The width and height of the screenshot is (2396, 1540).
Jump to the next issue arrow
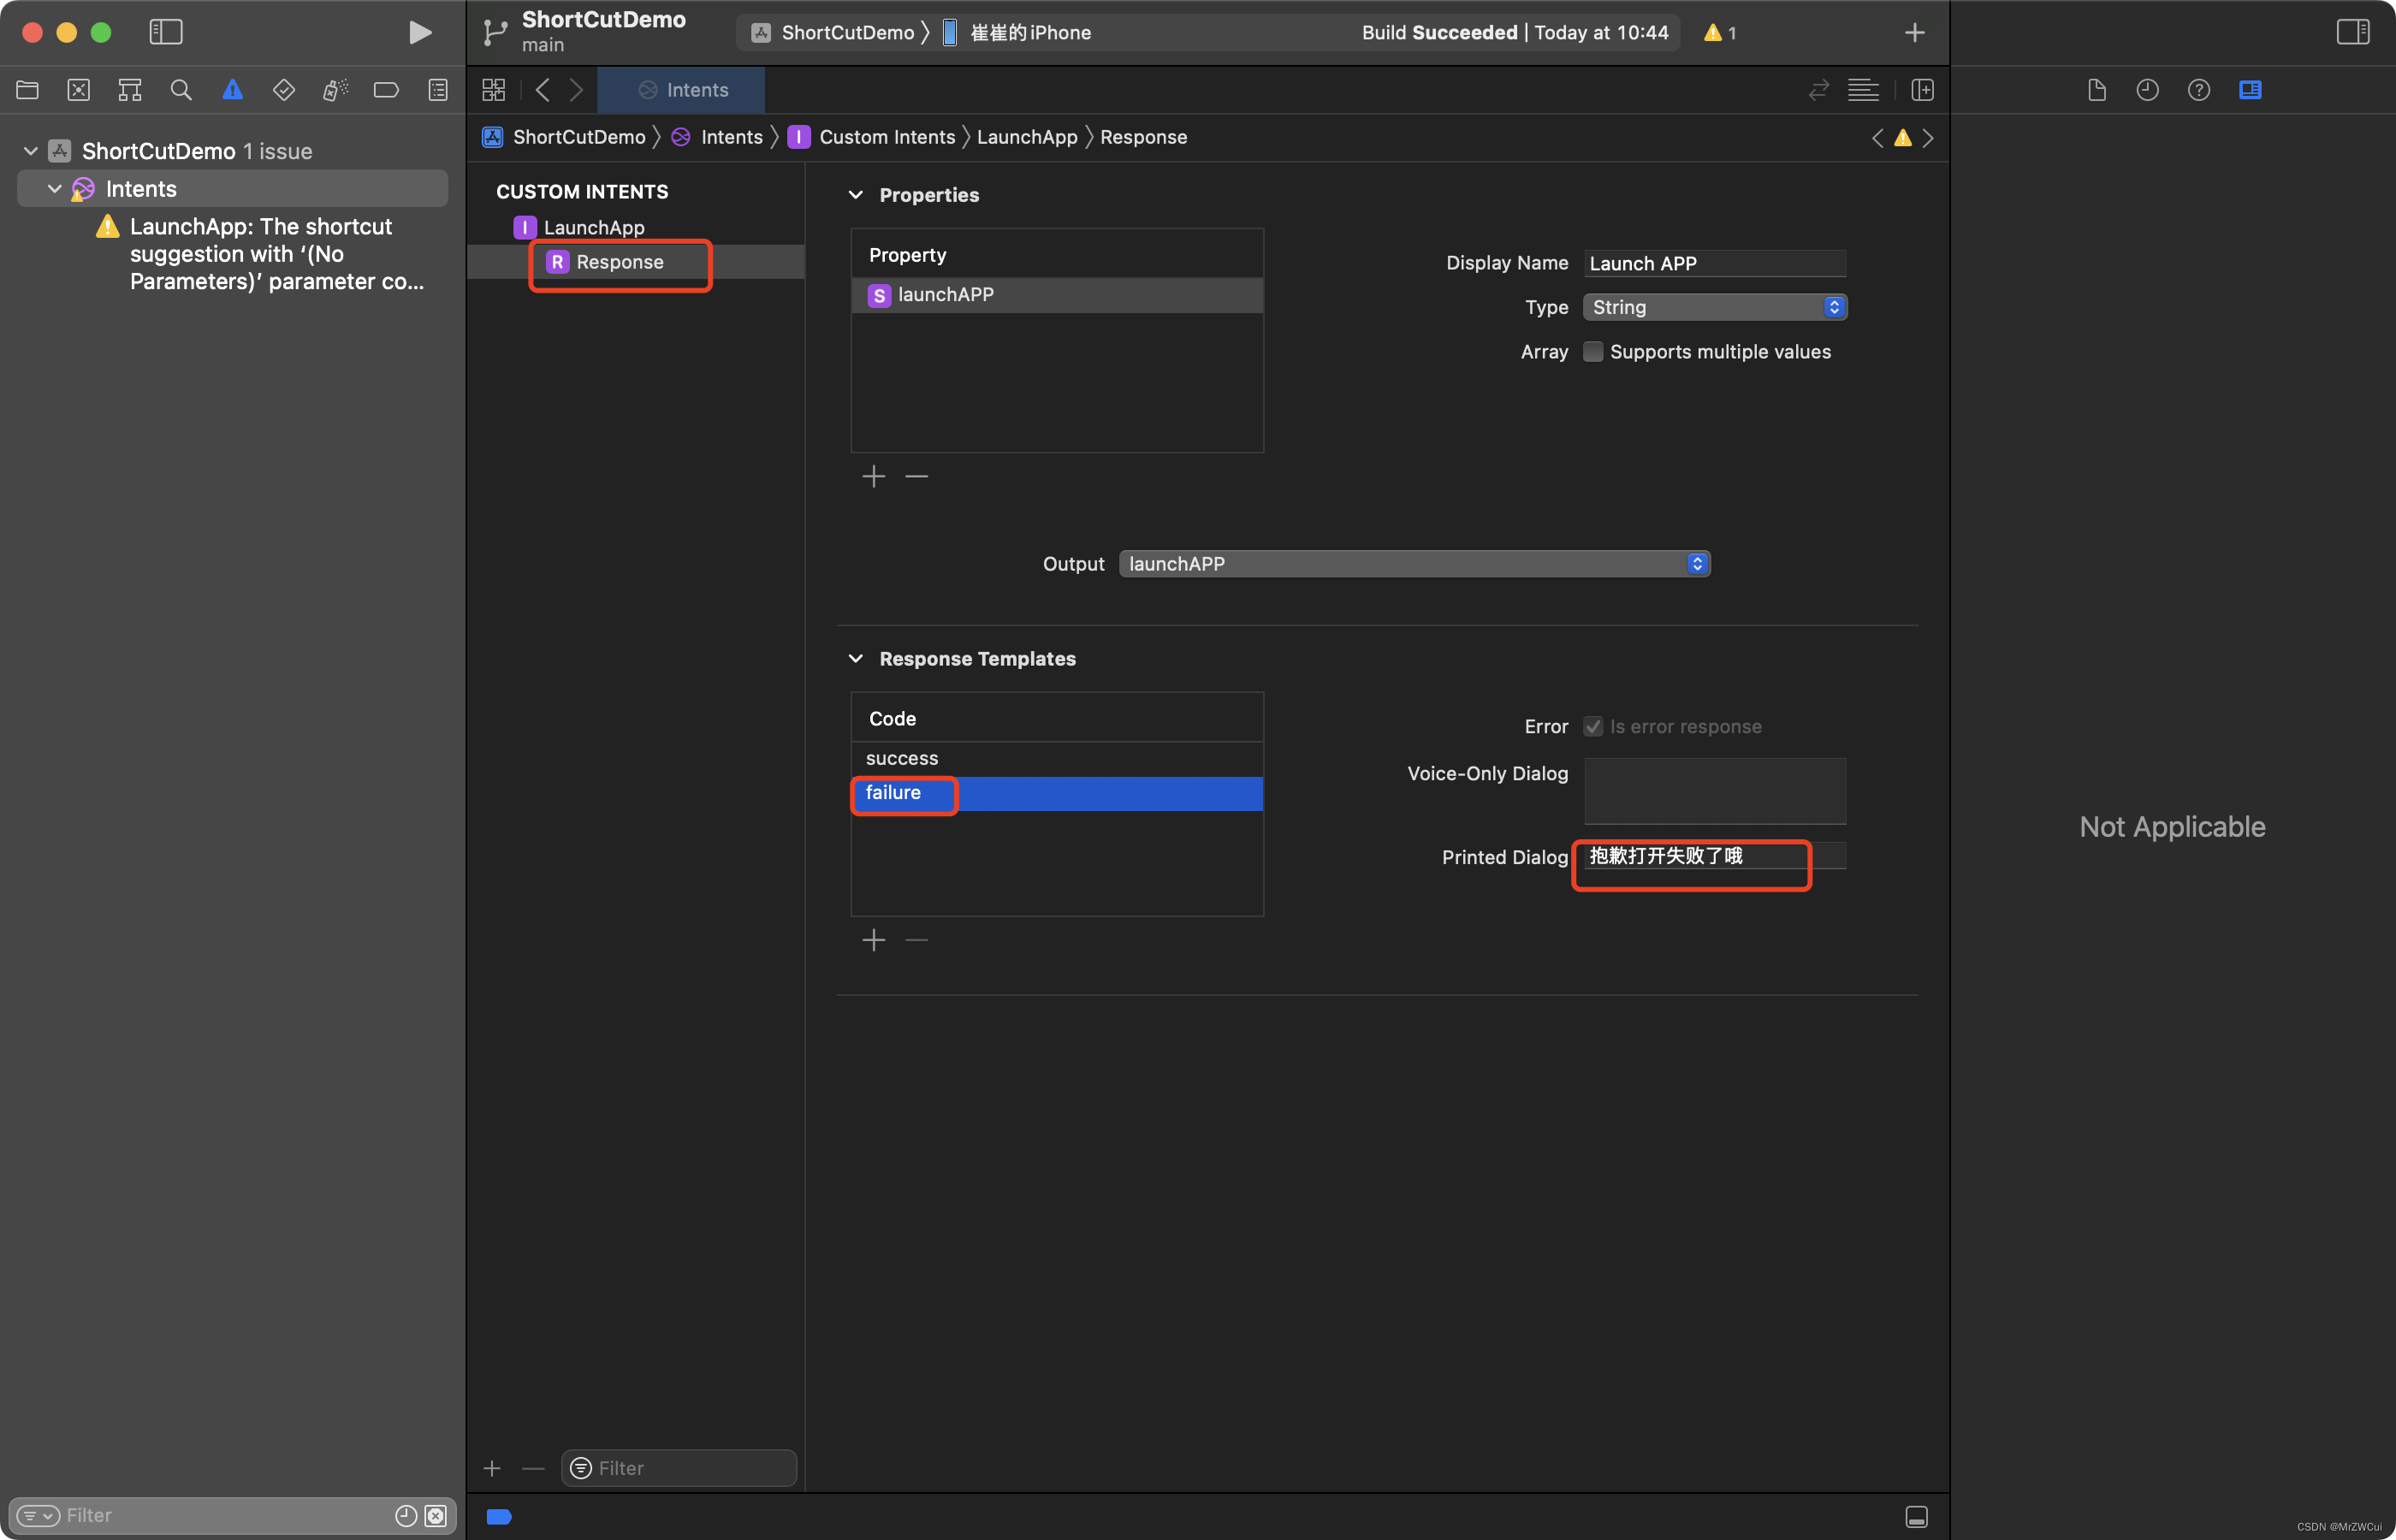[1928, 138]
